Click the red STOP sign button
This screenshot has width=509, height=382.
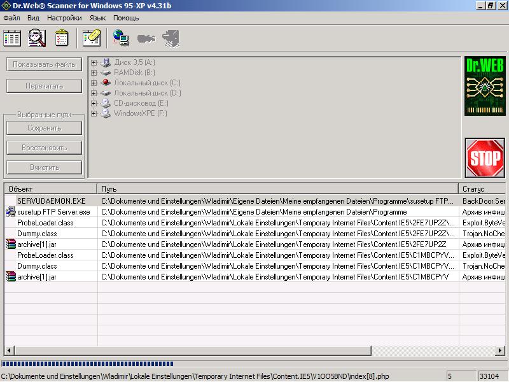[485, 158]
